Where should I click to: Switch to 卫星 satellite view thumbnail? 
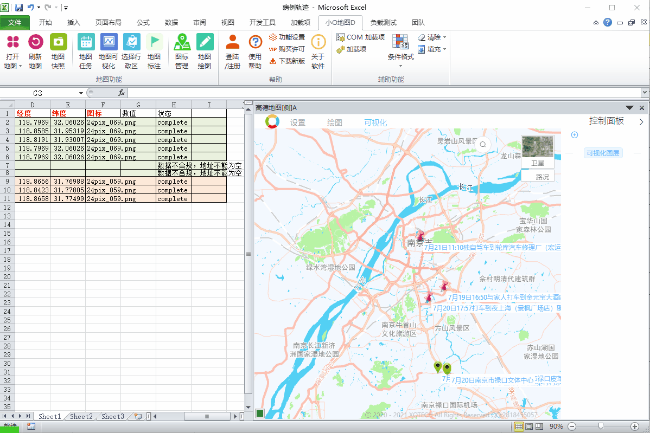coord(538,152)
